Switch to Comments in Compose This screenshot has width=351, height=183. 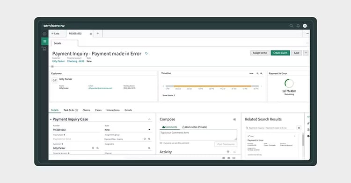click(169, 127)
